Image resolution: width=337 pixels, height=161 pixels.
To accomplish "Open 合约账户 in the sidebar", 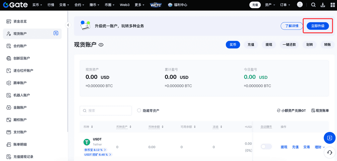I will pos(20,46).
